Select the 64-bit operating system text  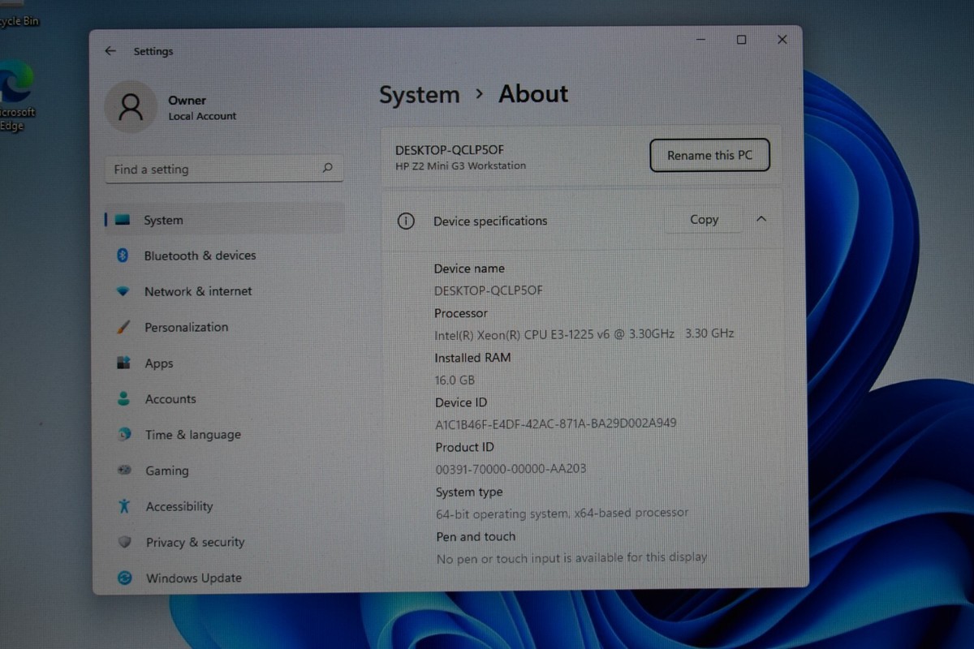[x=562, y=513]
